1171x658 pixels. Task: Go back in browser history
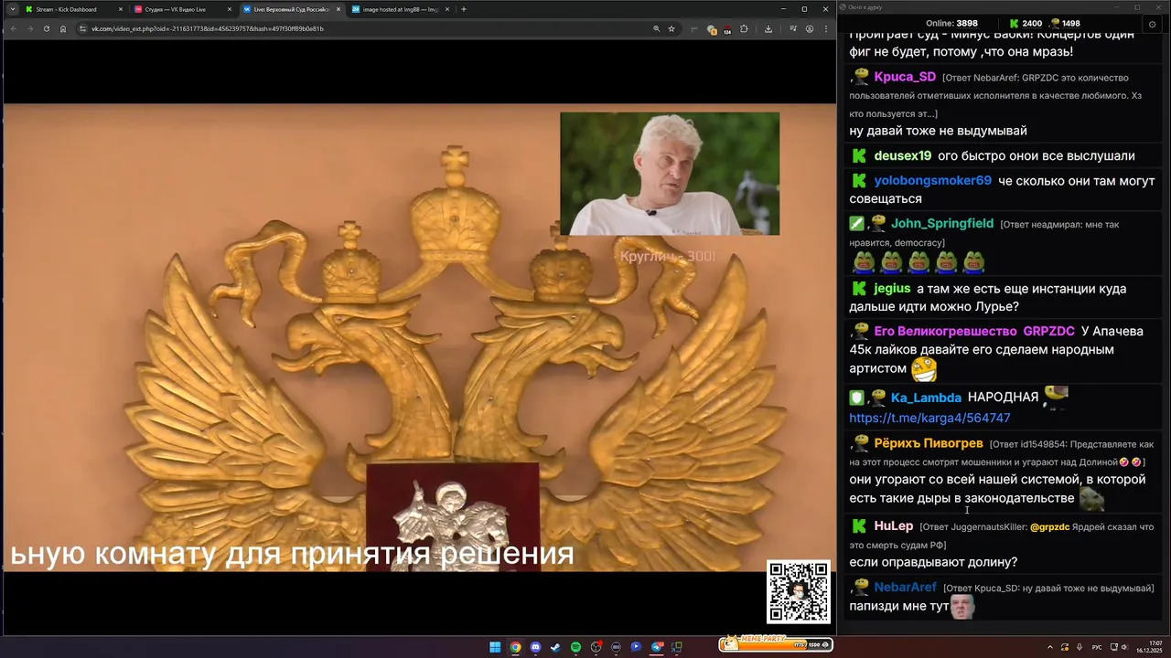point(13,28)
